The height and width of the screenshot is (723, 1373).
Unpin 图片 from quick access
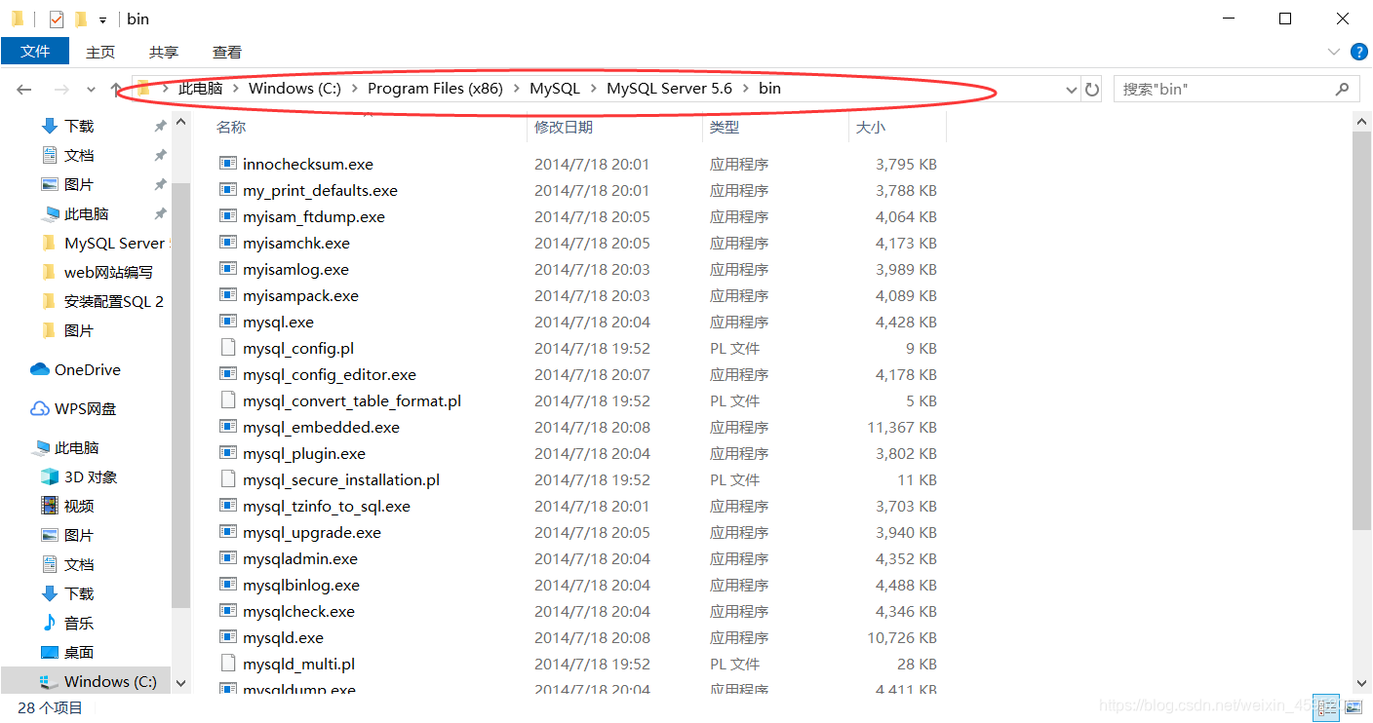(160, 185)
